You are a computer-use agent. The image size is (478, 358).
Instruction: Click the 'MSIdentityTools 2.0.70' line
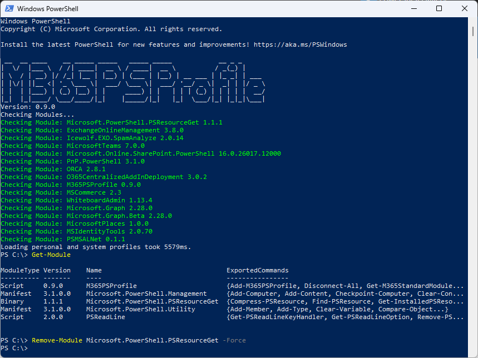[x=77, y=232]
